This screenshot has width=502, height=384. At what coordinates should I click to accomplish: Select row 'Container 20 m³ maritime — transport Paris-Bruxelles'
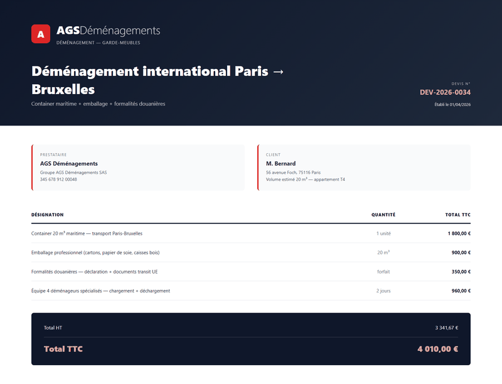point(251,233)
